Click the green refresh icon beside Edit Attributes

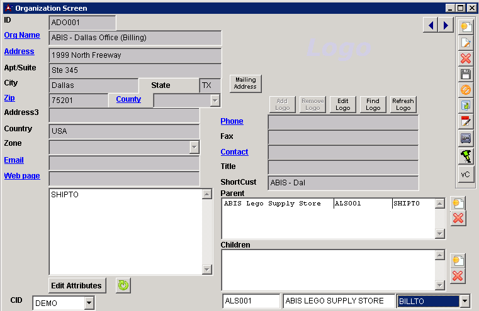123,285
